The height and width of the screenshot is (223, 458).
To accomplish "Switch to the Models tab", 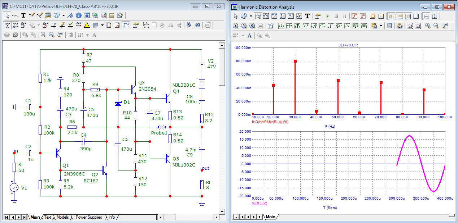I will [x=62, y=217].
